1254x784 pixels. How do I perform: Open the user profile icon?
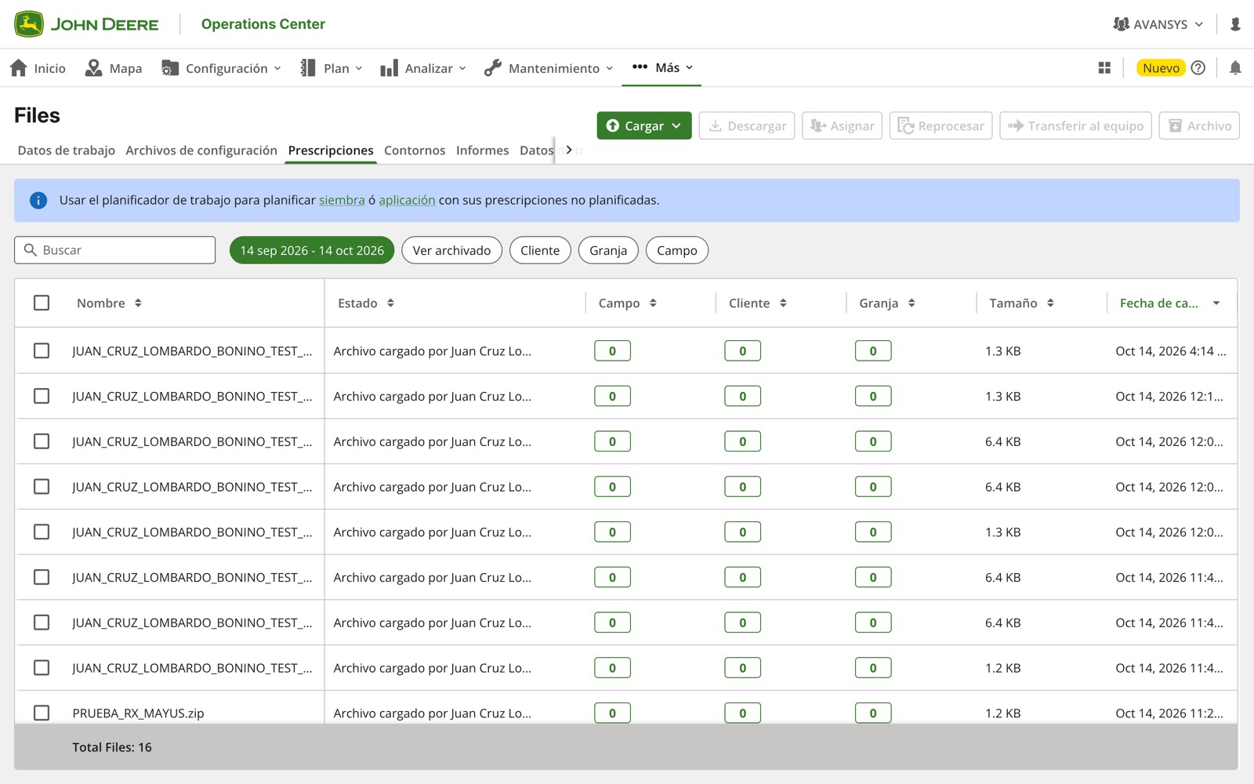[x=1235, y=24]
